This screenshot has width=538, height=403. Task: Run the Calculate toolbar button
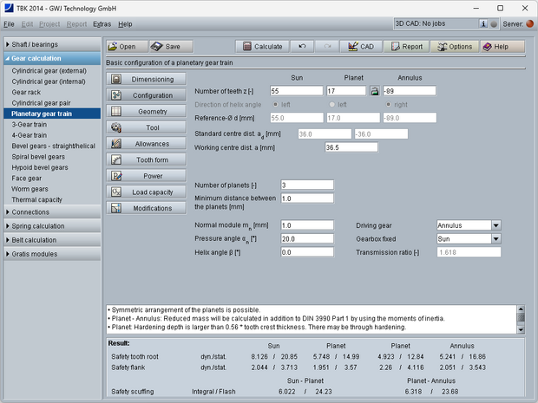click(x=261, y=47)
